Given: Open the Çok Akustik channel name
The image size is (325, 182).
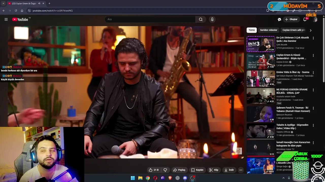Looking at the screenshot, I should click(x=282, y=44).
